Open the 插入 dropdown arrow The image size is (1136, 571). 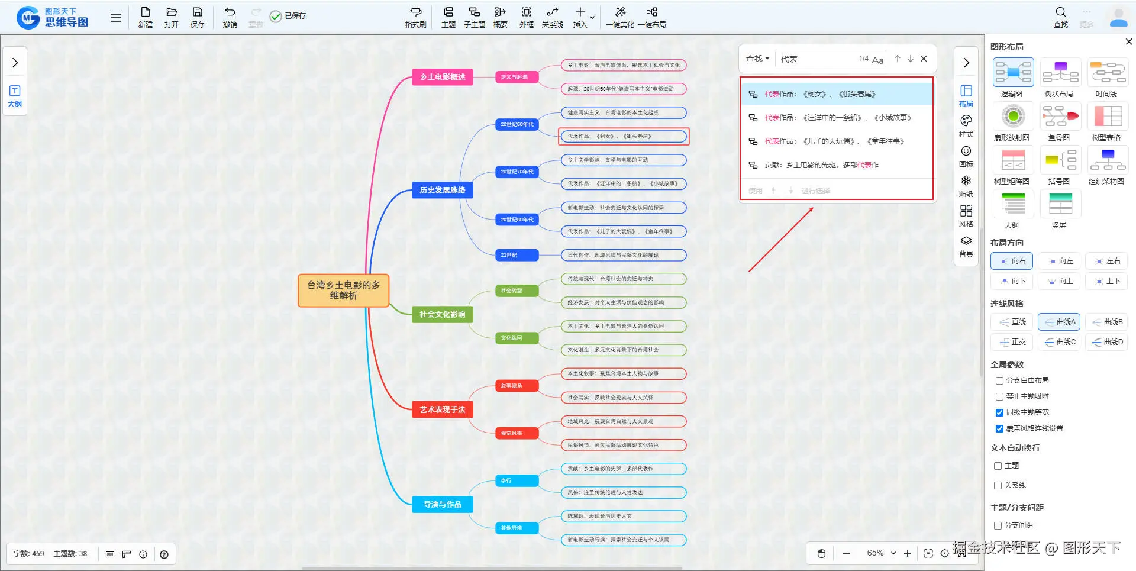[592, 18]
